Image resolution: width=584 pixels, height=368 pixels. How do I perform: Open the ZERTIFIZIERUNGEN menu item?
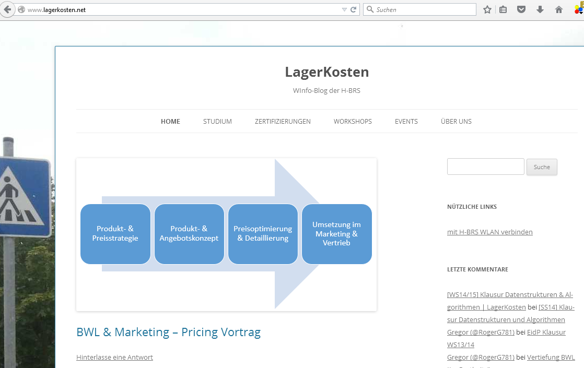(x=283, y=122)
